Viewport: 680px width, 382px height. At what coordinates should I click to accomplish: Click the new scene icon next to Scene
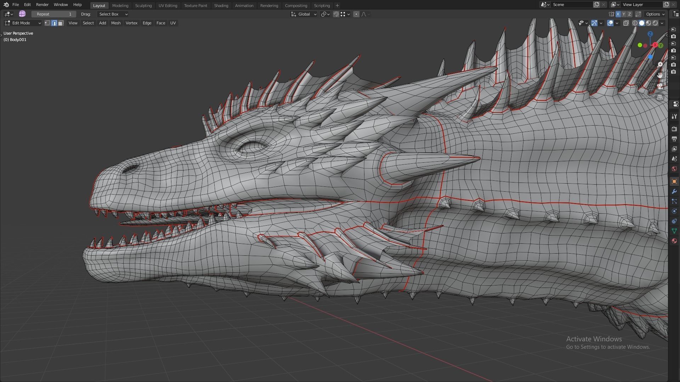click(596, 5)
